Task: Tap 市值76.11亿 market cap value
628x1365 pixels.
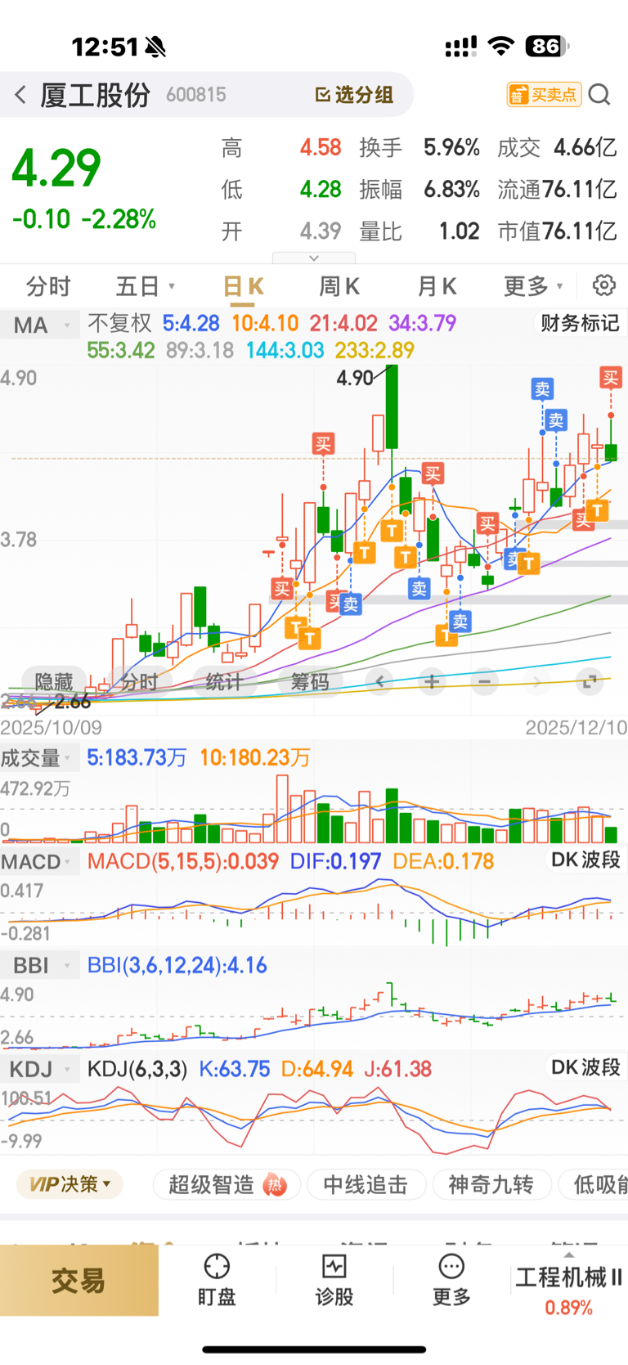Action: [x=557, y=231]
